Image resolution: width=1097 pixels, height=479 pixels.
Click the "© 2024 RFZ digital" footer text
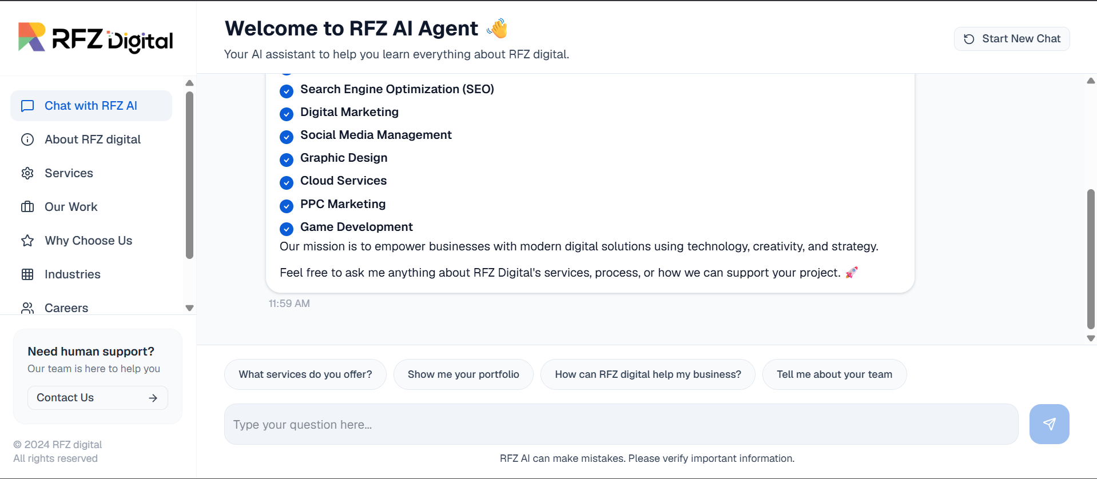pyautogui.click(x=58, y=445)
